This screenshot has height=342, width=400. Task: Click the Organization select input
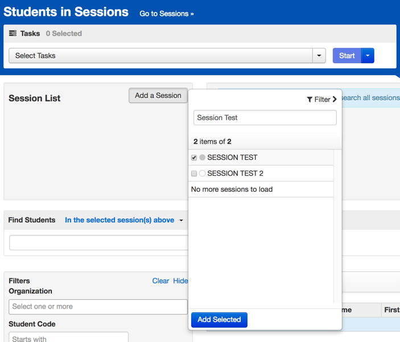[98, 307]
